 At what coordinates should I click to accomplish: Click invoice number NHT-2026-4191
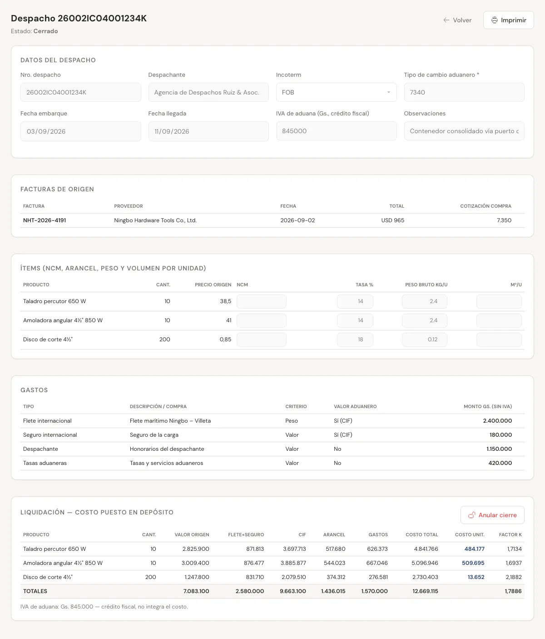click(x=45, y=220)
